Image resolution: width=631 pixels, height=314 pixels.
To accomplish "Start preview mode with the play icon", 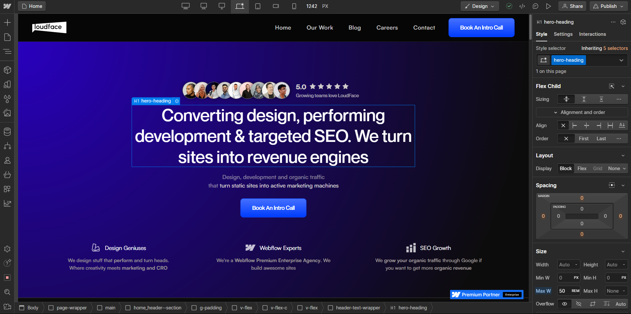I will (x=548, y=6).
